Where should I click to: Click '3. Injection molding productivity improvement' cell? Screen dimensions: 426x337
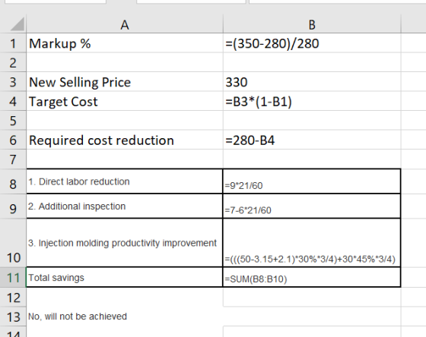[125, 243]
